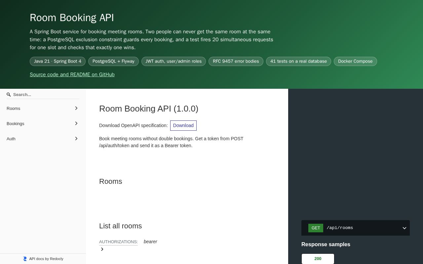
Task: Click the AUTHORIZATIONS label
Action: tap(118, 242)
